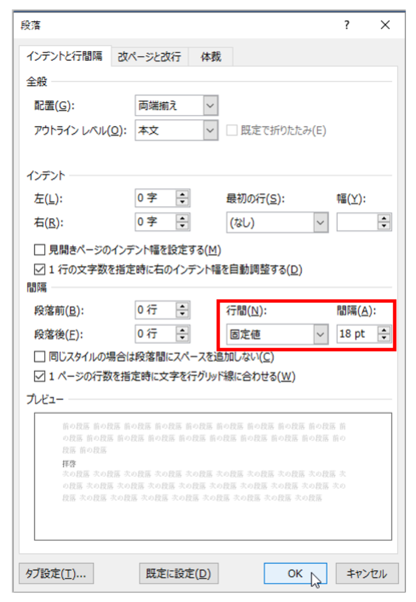
Task: Uncheck 右のインデント幅を自動調整する option
Action: click(x=40, y=270)
